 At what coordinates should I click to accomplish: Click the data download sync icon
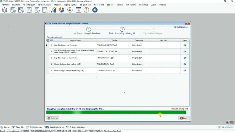70,10
